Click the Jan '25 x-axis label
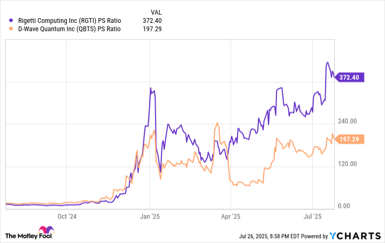The height and width of the screenshot is (243, 385). coord(150,216)
